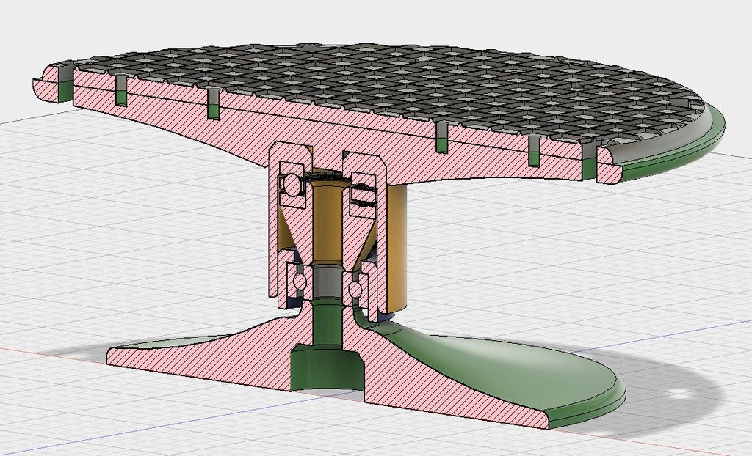The image size is (752, 456).
Task: Click the red axis line on the grid
Action: point(44,350)
